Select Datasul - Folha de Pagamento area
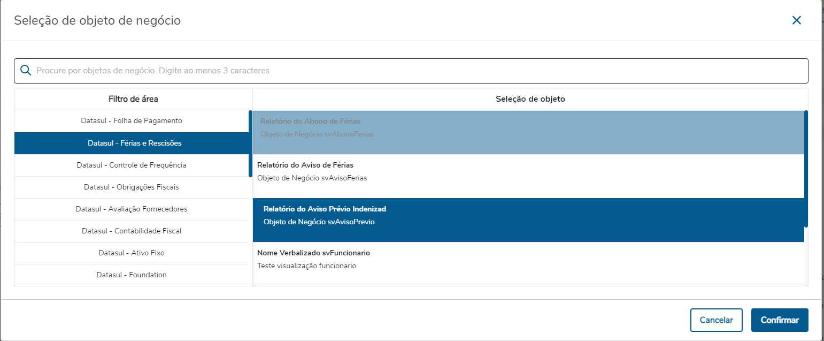The image size is (824, 341). click(x=132, y=121)
